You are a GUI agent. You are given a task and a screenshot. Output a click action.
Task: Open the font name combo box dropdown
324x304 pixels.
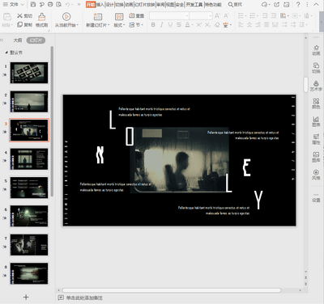coord(187,16)
